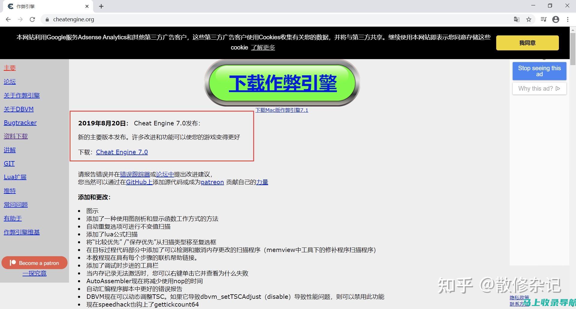The width and height of the screenshot is (576, 309).
Task: Click the 添加和更改 heading text
Action: (x=94, y=197)
